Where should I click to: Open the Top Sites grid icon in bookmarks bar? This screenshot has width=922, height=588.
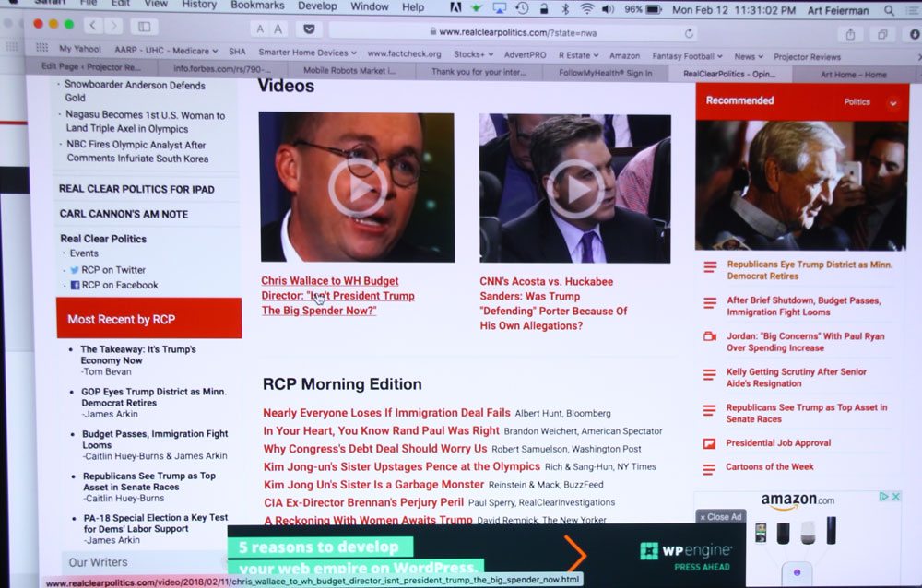41,48
